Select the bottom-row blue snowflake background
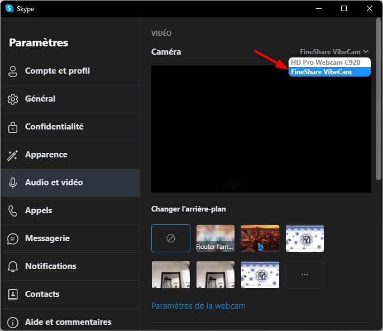 260,274
